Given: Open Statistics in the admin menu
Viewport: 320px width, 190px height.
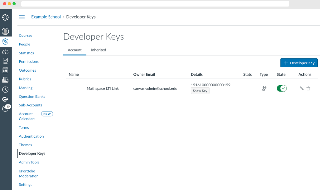Looking at the screenshot, I should [x=26, y=53].
